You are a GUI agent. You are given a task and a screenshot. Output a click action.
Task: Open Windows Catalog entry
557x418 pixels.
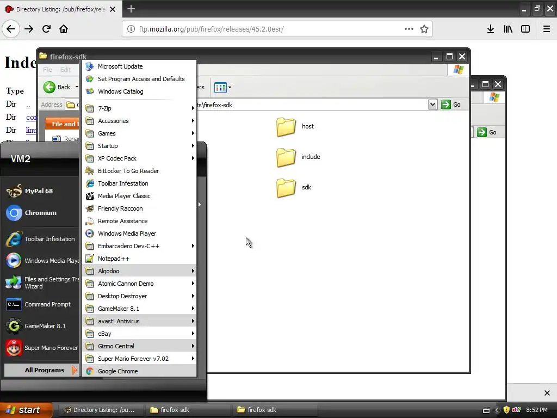[139, 91]
